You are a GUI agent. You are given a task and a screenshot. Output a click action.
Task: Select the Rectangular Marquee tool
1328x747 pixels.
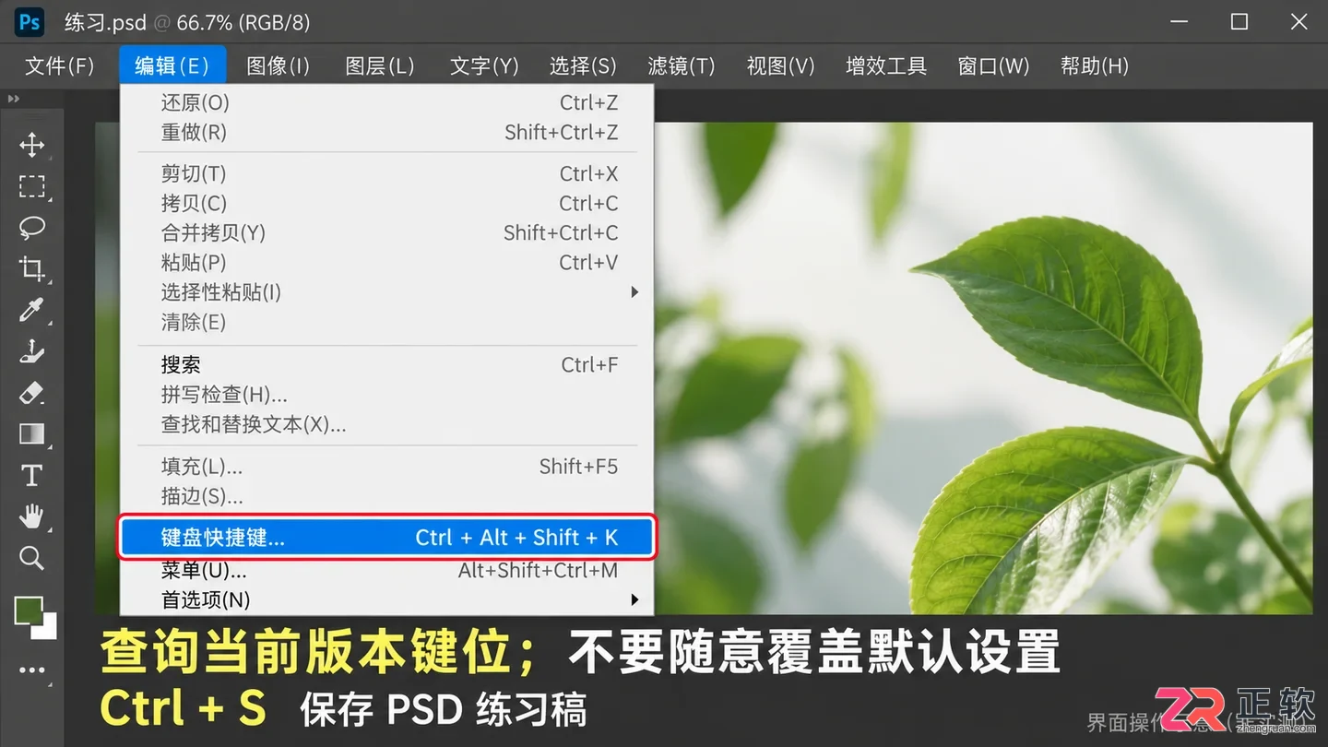[x=32, y=186]
